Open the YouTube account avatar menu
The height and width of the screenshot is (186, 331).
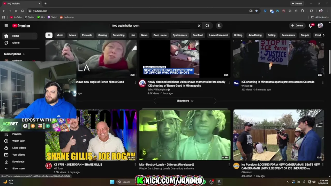click(320, 26)
